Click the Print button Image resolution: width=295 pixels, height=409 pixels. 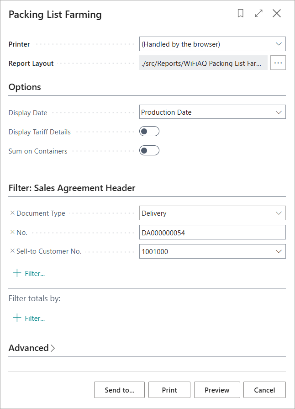(x=169, y=390)
